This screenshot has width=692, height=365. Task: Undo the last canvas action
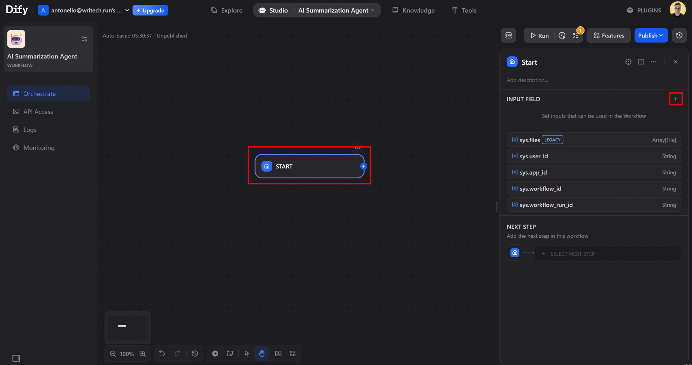(x=162, y=354)
